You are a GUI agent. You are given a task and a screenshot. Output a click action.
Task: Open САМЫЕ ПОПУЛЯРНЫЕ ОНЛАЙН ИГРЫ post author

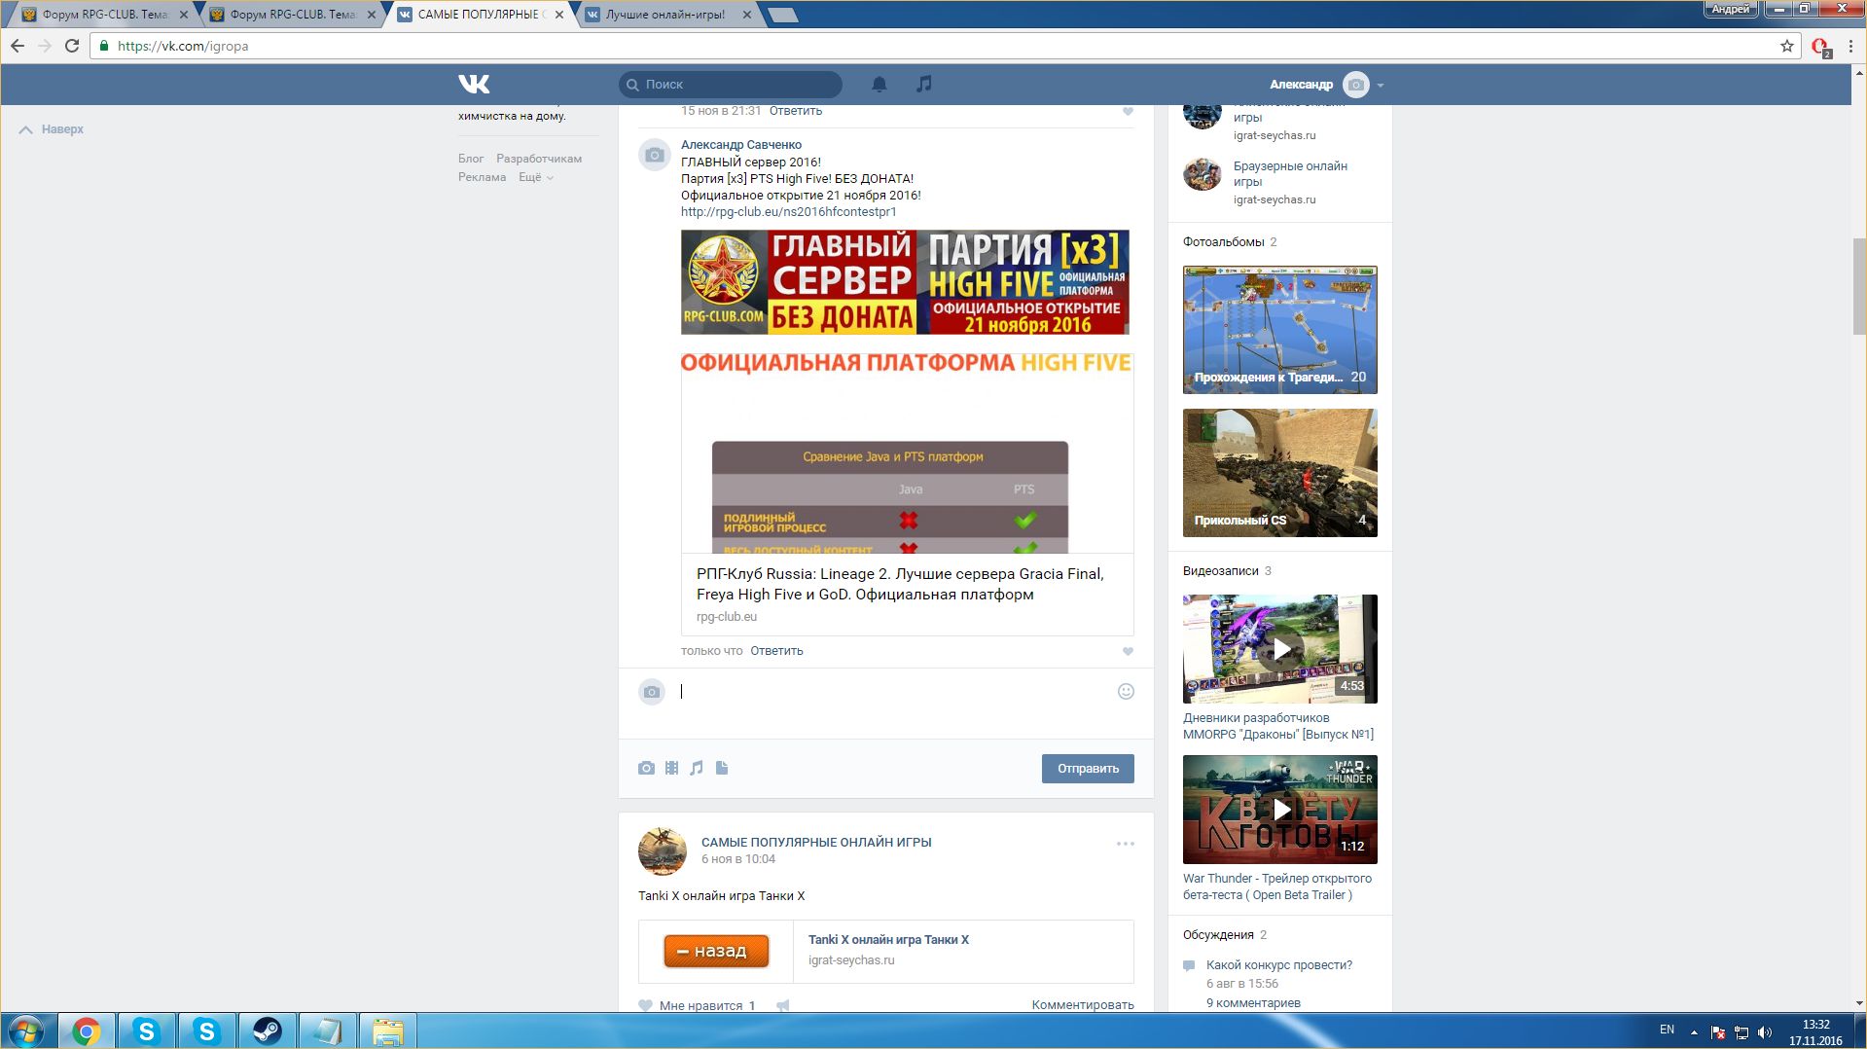point(816,843)
